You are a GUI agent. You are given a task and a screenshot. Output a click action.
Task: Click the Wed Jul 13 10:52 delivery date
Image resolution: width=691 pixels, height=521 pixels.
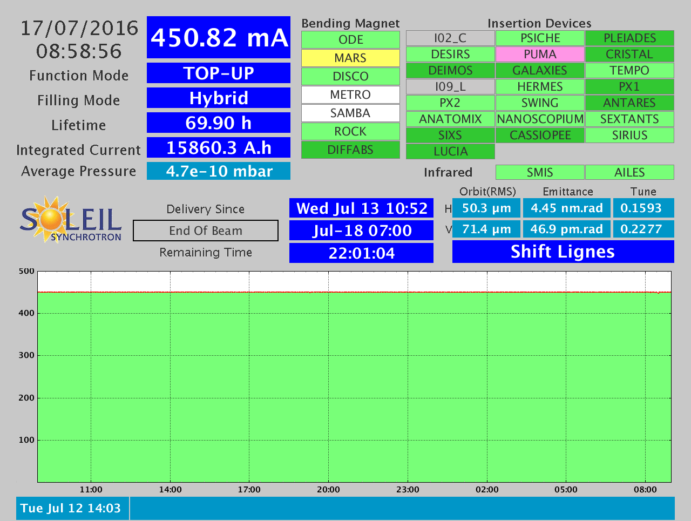tap(361, 208)
